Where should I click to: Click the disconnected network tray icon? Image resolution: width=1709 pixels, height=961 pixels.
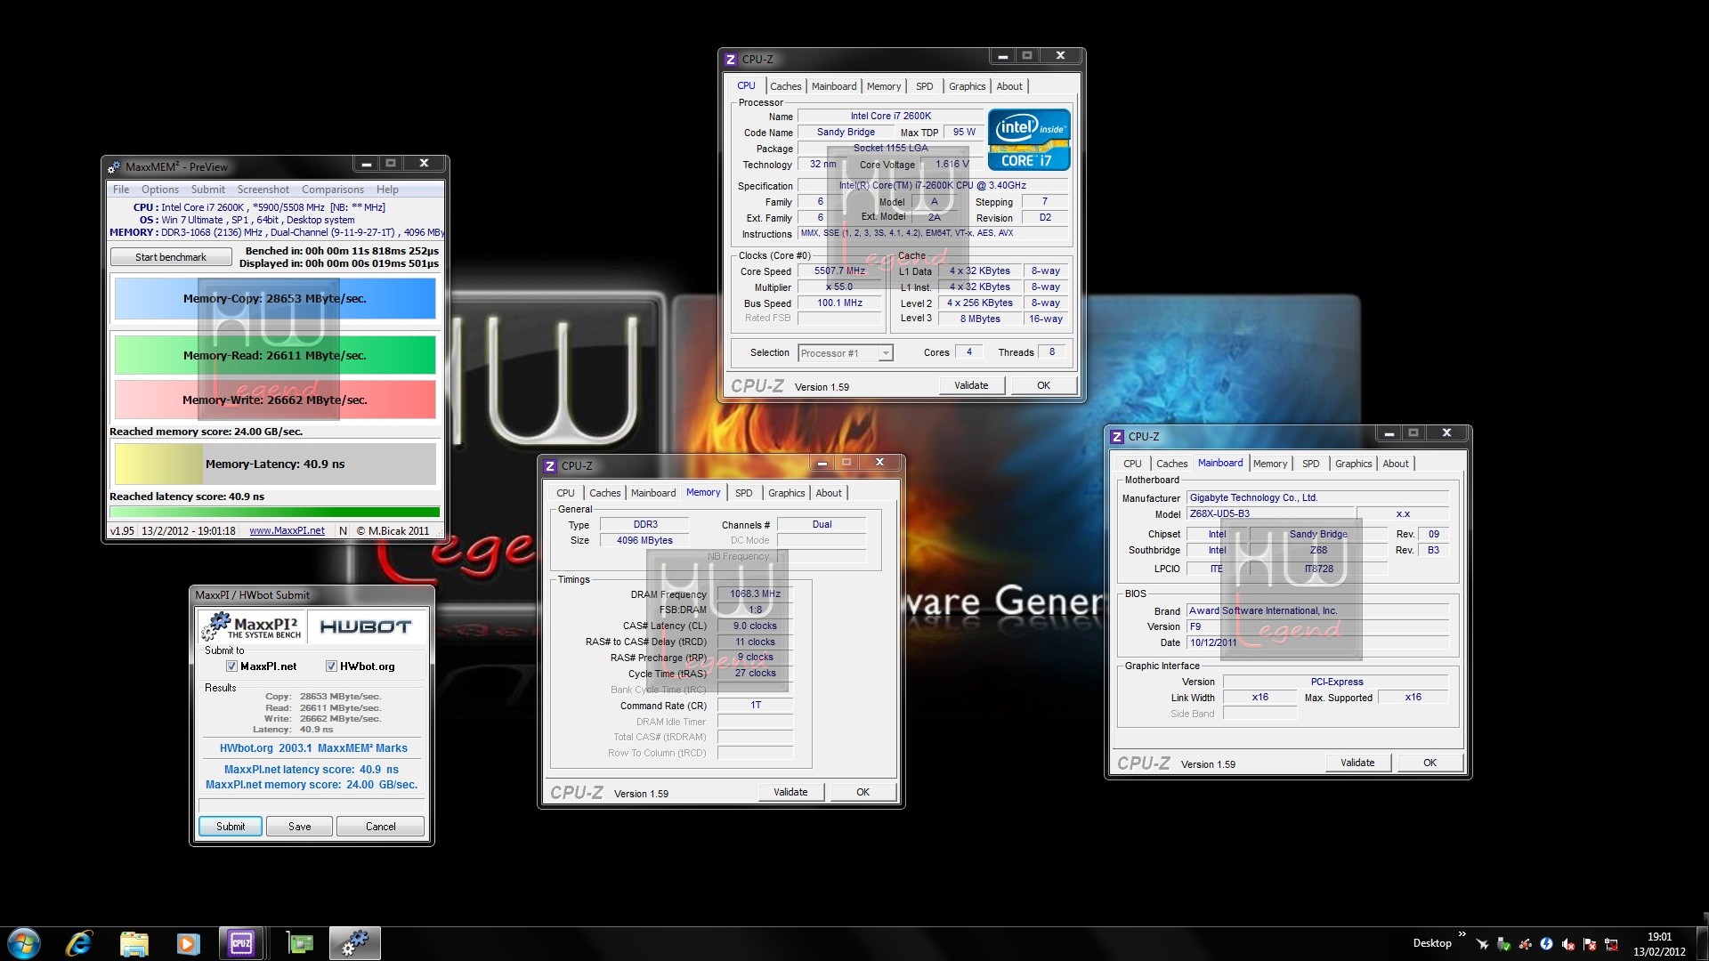[x=1610, y=944]
